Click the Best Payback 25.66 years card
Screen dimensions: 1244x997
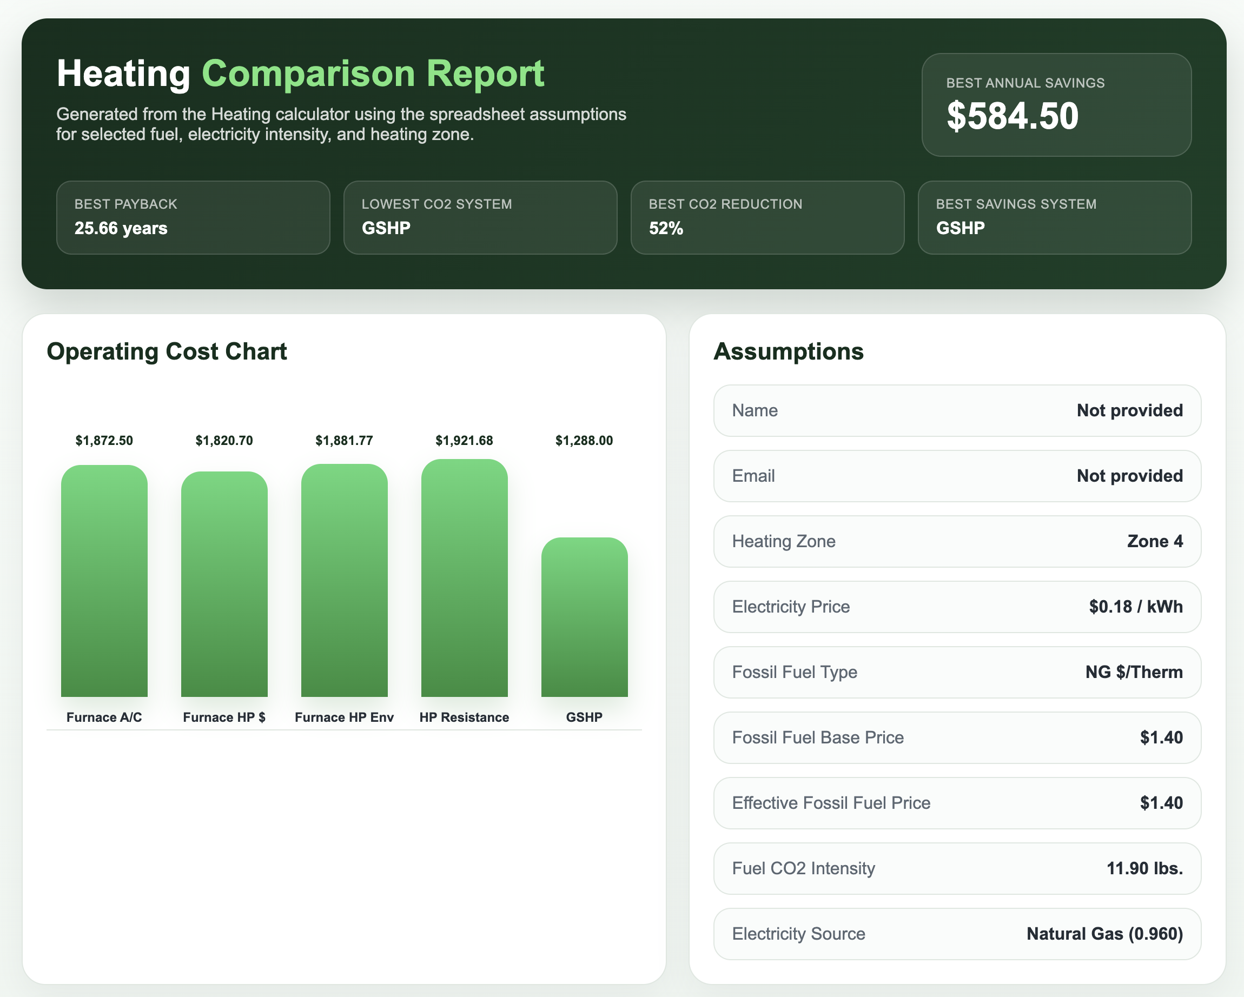click(193, 217)
